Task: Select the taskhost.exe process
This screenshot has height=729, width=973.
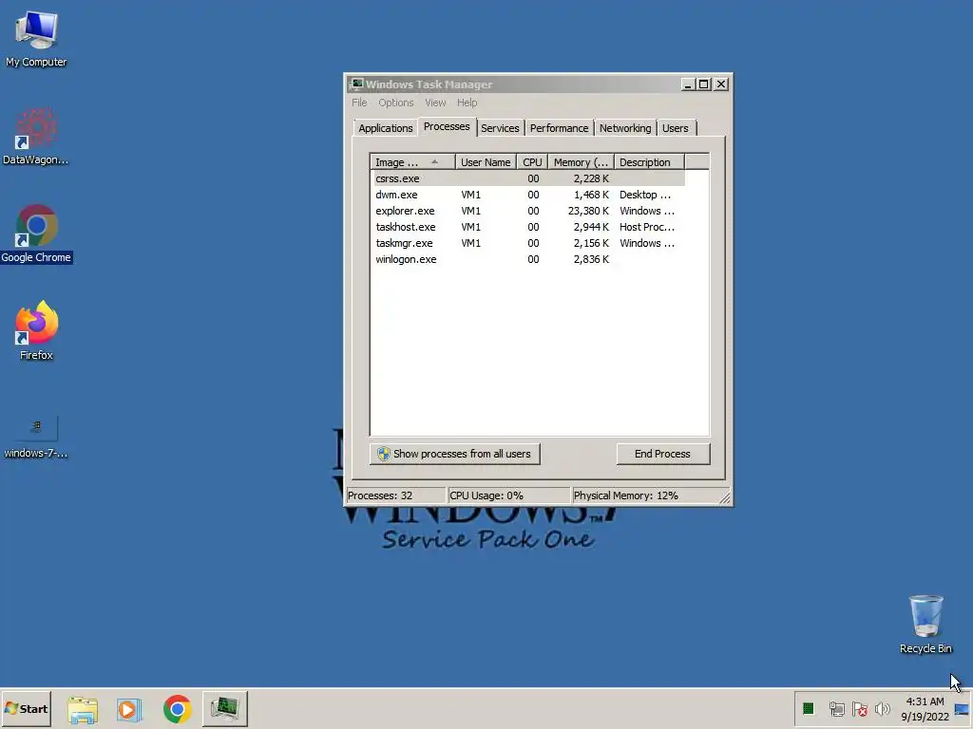Action: coord(528,227)
